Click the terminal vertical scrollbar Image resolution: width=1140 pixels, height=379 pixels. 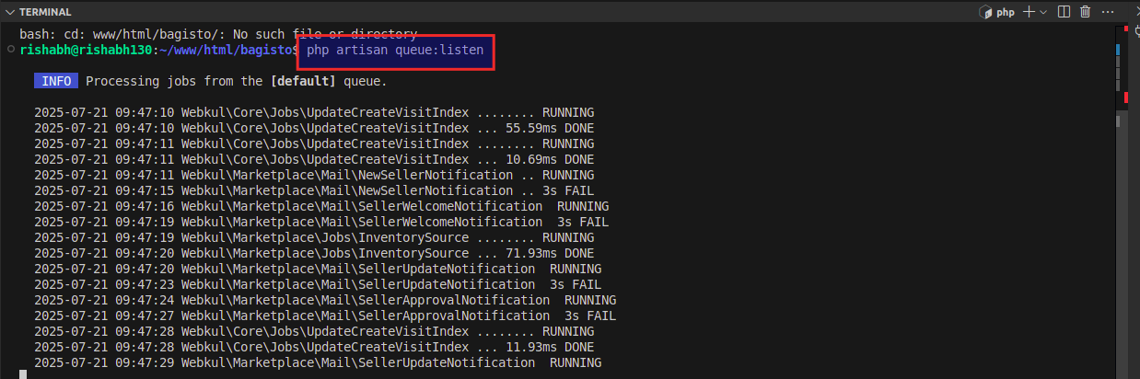(1120, 202)
